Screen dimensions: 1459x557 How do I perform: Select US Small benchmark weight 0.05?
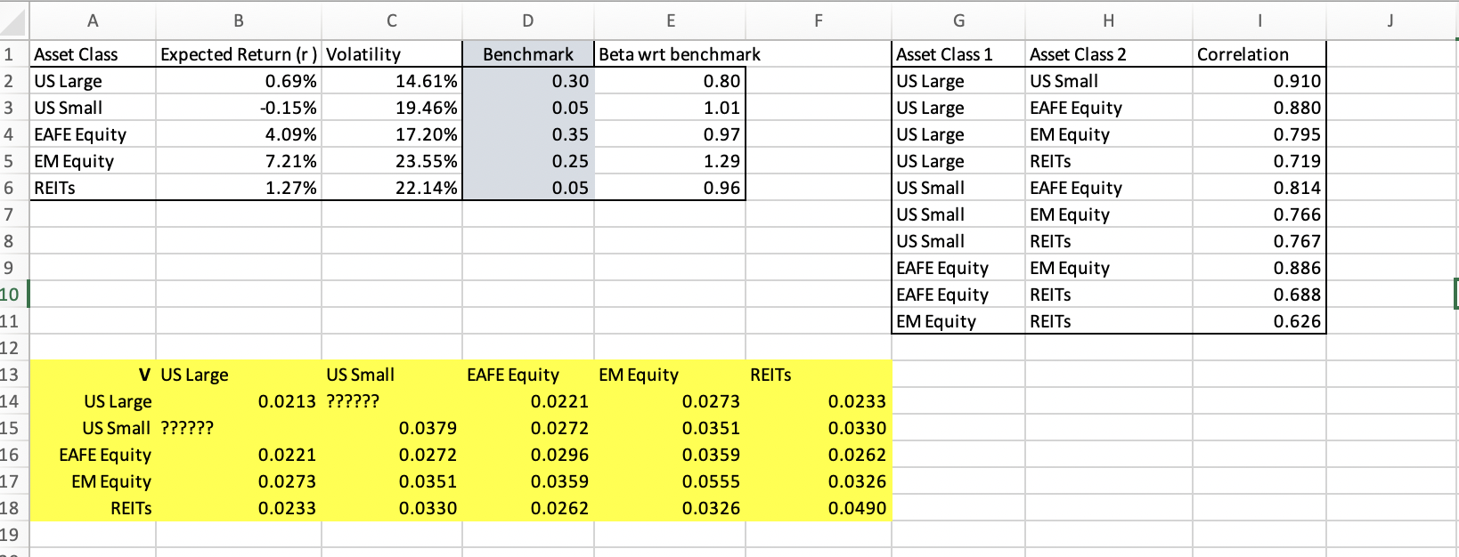tap(528, 108)
